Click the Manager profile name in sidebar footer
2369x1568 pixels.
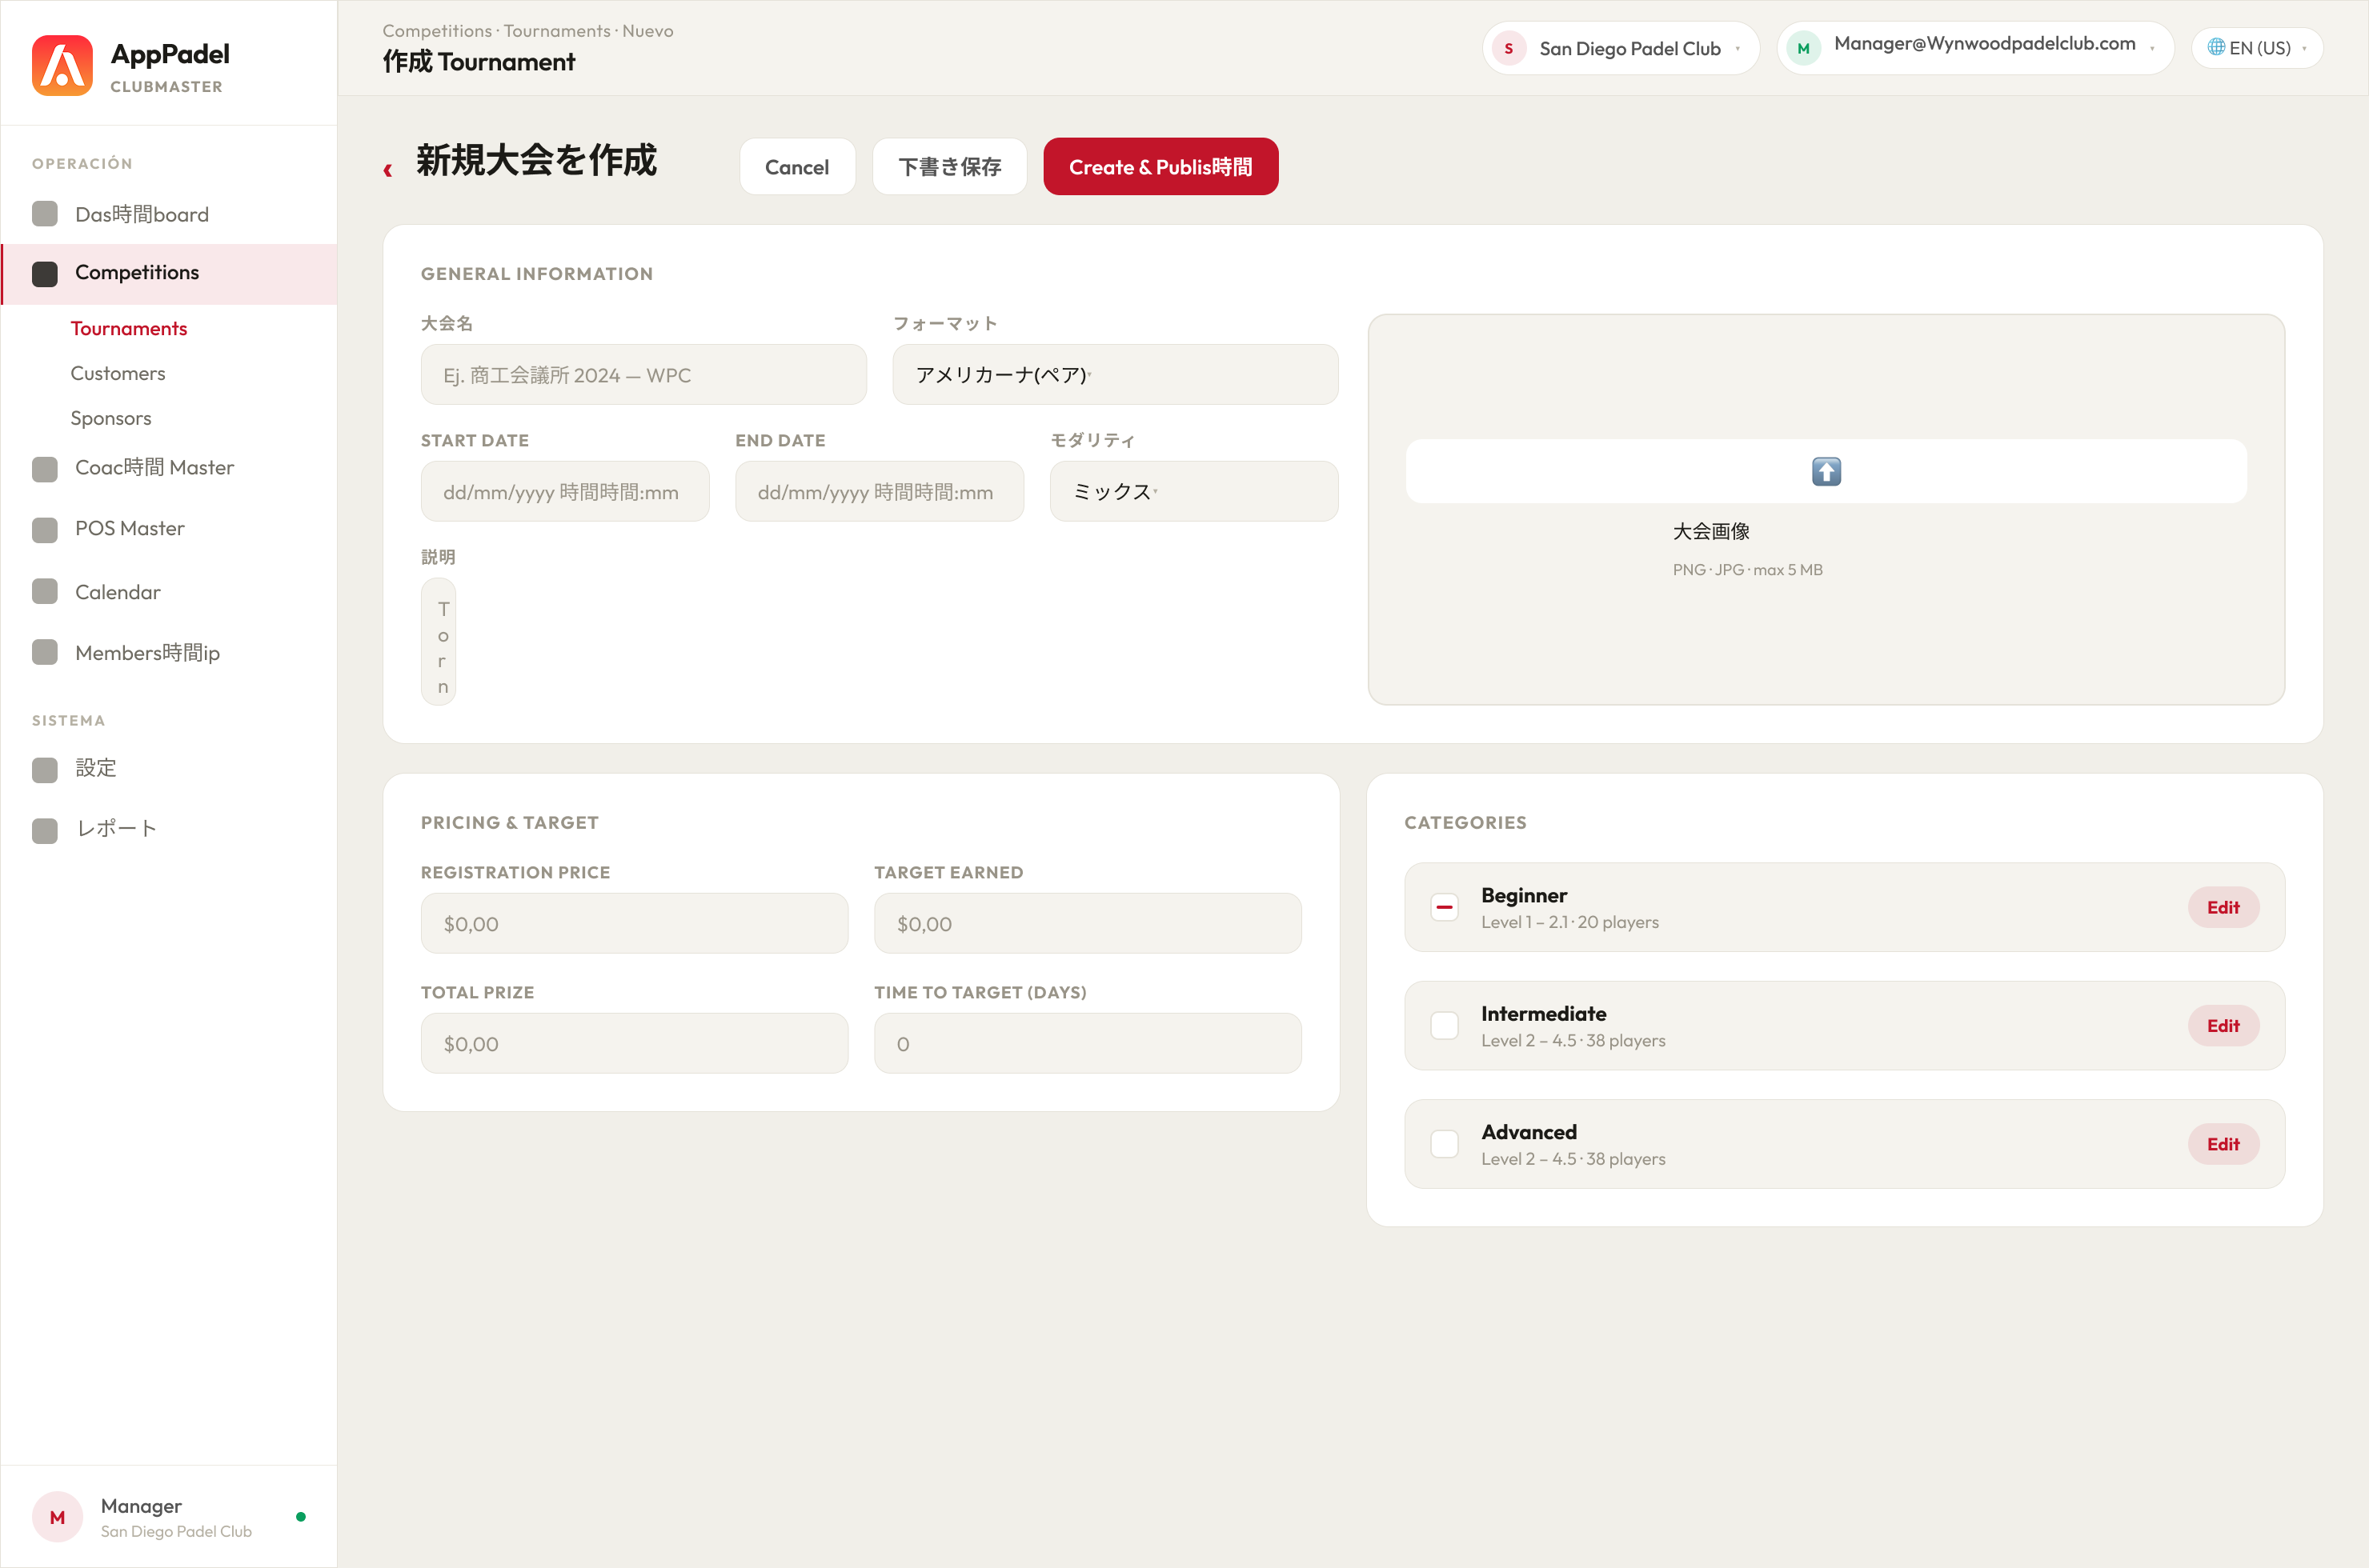click(141, 1506)
